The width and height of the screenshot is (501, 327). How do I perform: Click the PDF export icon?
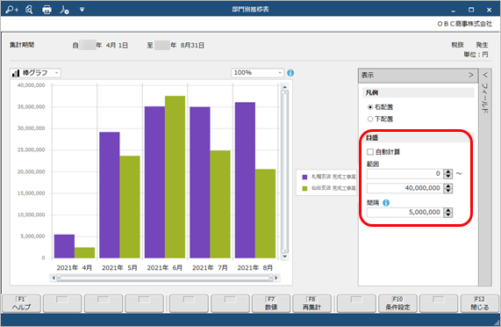point(64,10)
